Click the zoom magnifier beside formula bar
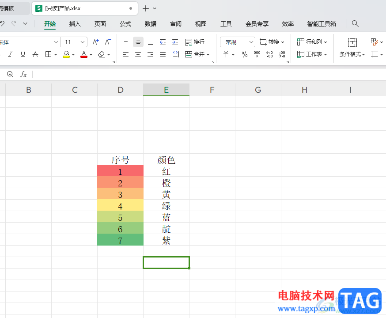The image size is (386, 318). [x=10, y=74]
